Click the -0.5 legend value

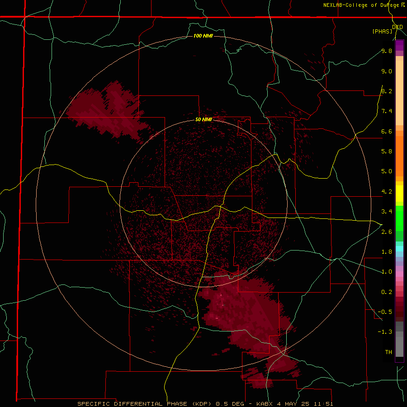click(385, 312)
